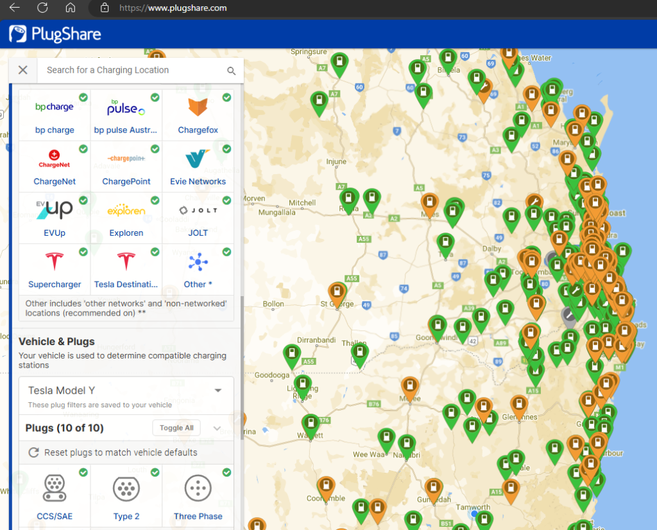
Task: Click the Evie Networks label link
Action: 198,181
